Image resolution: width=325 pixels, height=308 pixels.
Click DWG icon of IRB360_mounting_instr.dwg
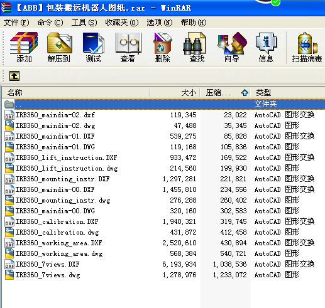click(x=9, y=200)
